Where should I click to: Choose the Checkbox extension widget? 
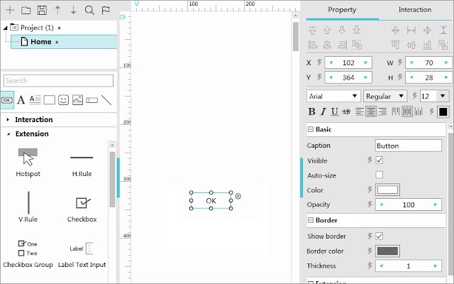point(82,209)
